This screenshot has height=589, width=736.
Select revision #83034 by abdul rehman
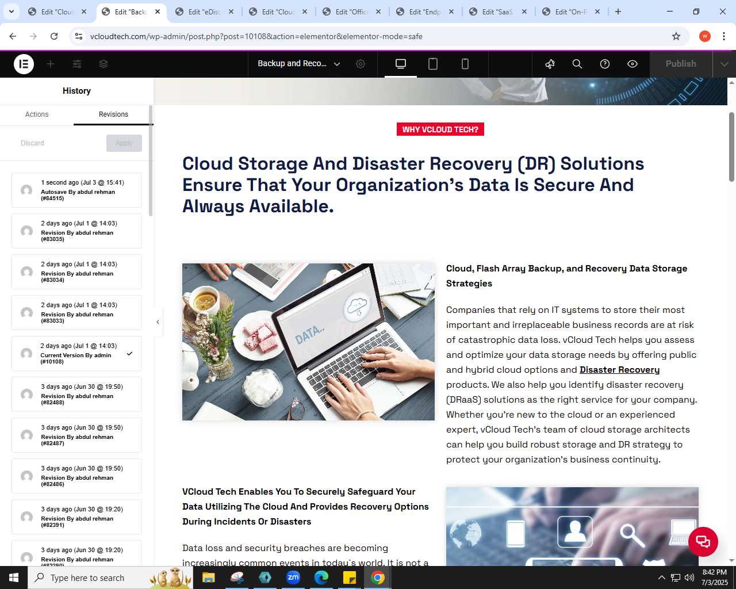click(76, 272)
